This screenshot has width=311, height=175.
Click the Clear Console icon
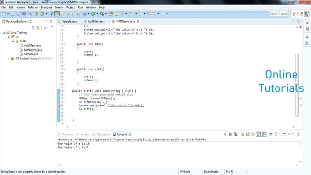[x=242, y=134]
